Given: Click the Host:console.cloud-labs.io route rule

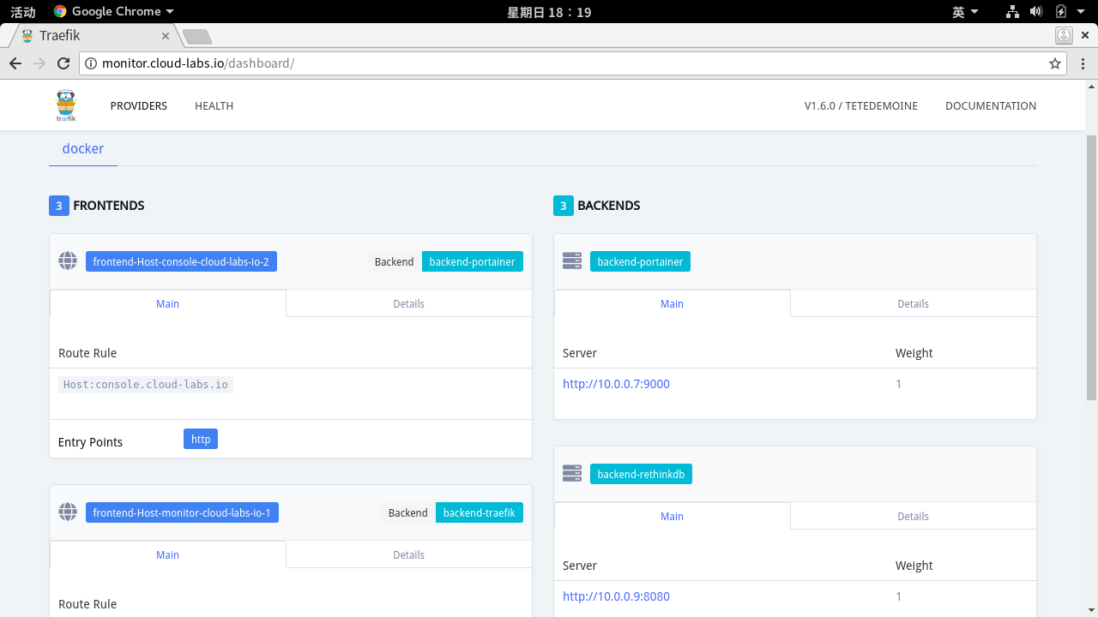Looking at the screenshot, I should (146, 385).
